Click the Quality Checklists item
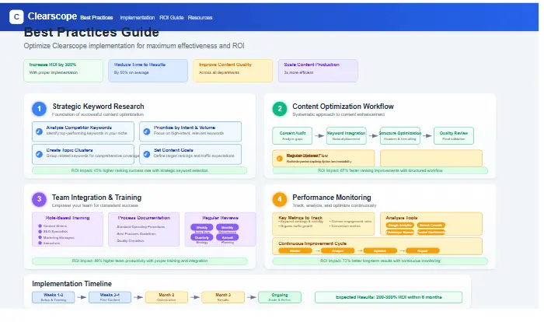Image resolution: width=544 pixels, height=322 pixels. (131, 240)
